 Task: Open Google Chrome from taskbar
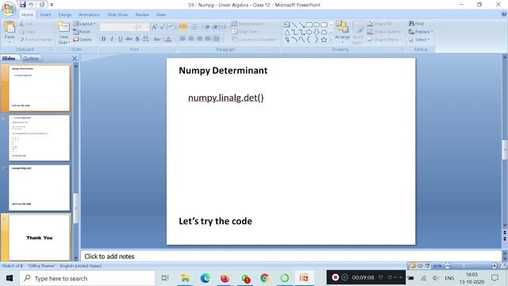pyautogui.click(x=264, y=278)
